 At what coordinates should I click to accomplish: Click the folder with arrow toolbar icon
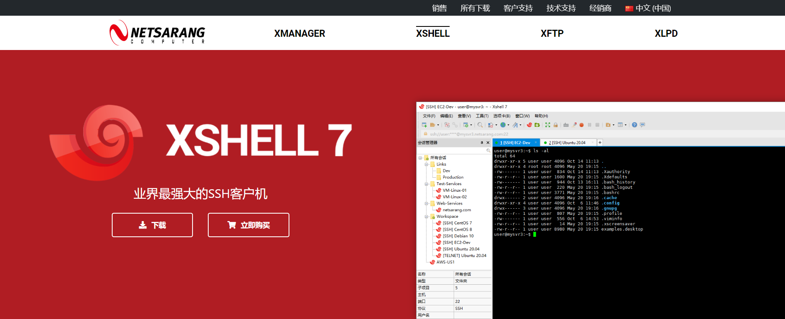[x=608, y=125]
